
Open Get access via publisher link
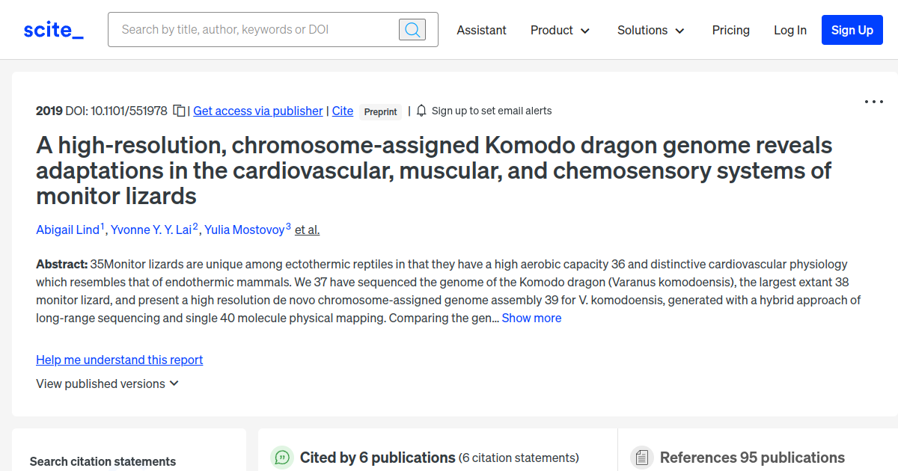click(x=257, y=111)
